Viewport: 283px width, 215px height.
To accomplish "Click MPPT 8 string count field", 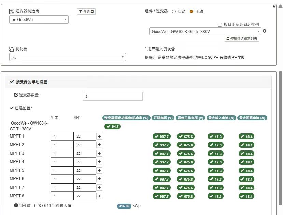I will [x=62, y=196].
